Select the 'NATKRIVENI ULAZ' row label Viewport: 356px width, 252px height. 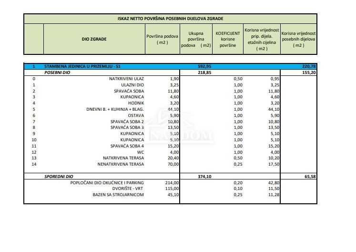[126, 79]
